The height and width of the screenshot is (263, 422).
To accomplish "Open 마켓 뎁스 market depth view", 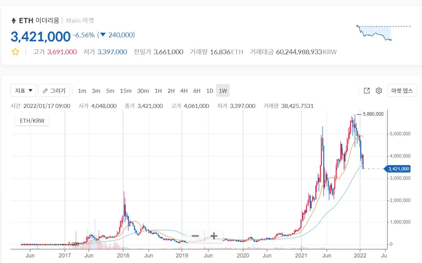I will point(402,90).
